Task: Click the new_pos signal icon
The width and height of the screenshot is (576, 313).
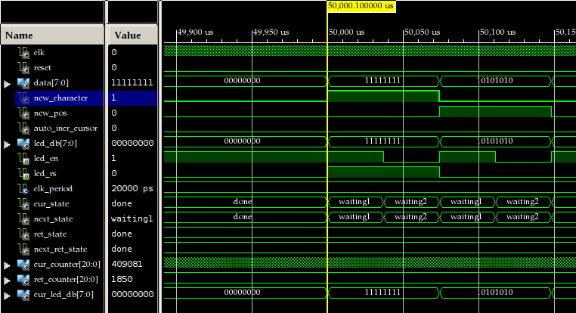Action: click(23, 113)
